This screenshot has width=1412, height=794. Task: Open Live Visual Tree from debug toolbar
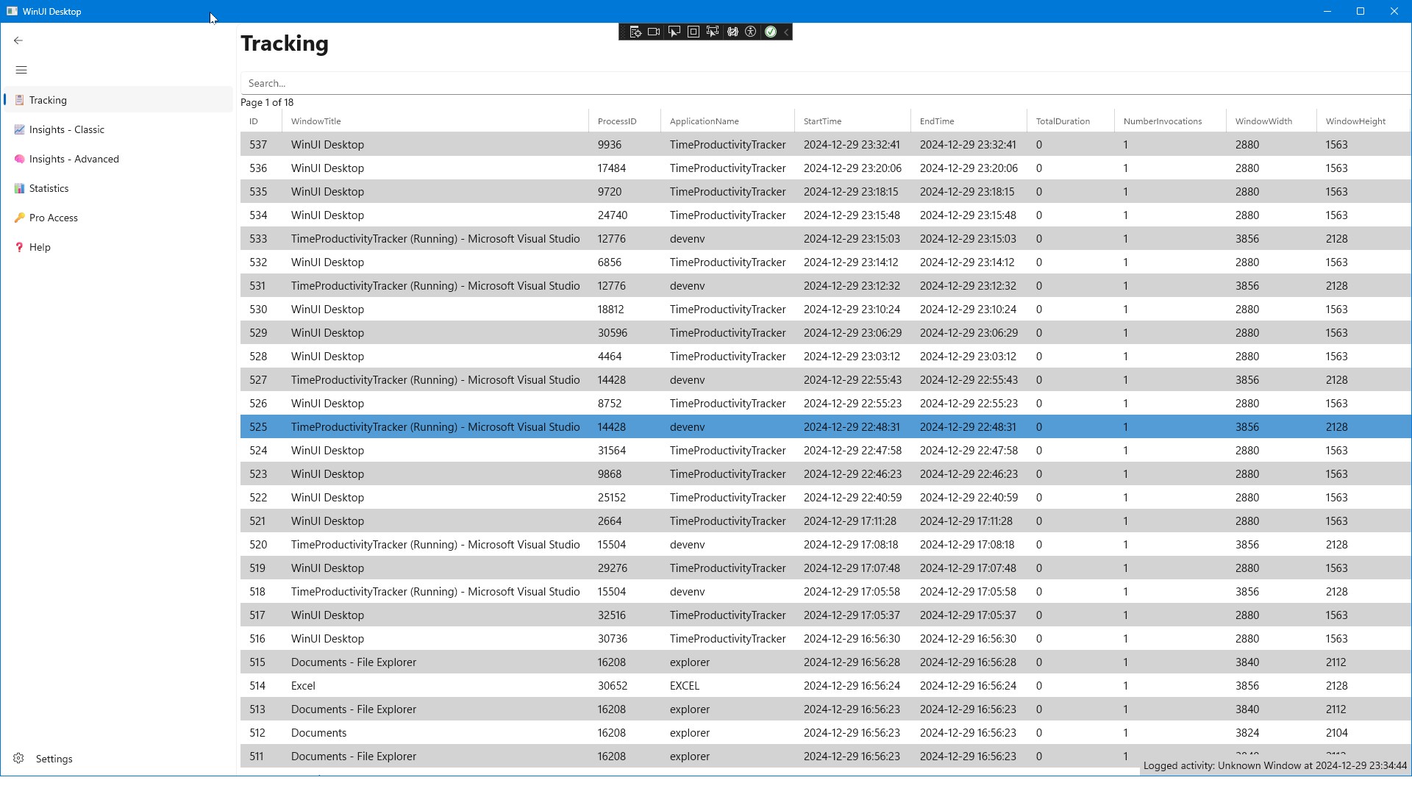tap(635, 32)
